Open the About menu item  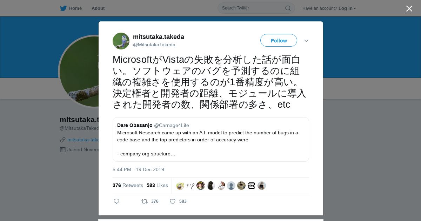pyautogui.click(x=98, y=8)
